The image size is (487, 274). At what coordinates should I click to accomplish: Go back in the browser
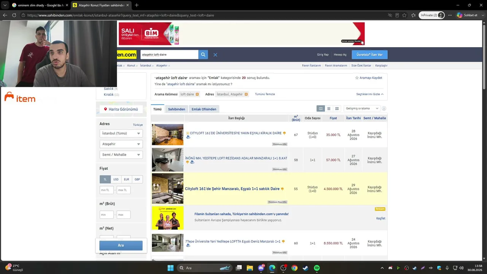(5, 15)
